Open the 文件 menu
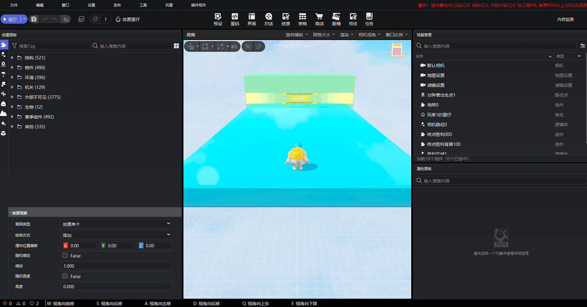 point(14,5)
